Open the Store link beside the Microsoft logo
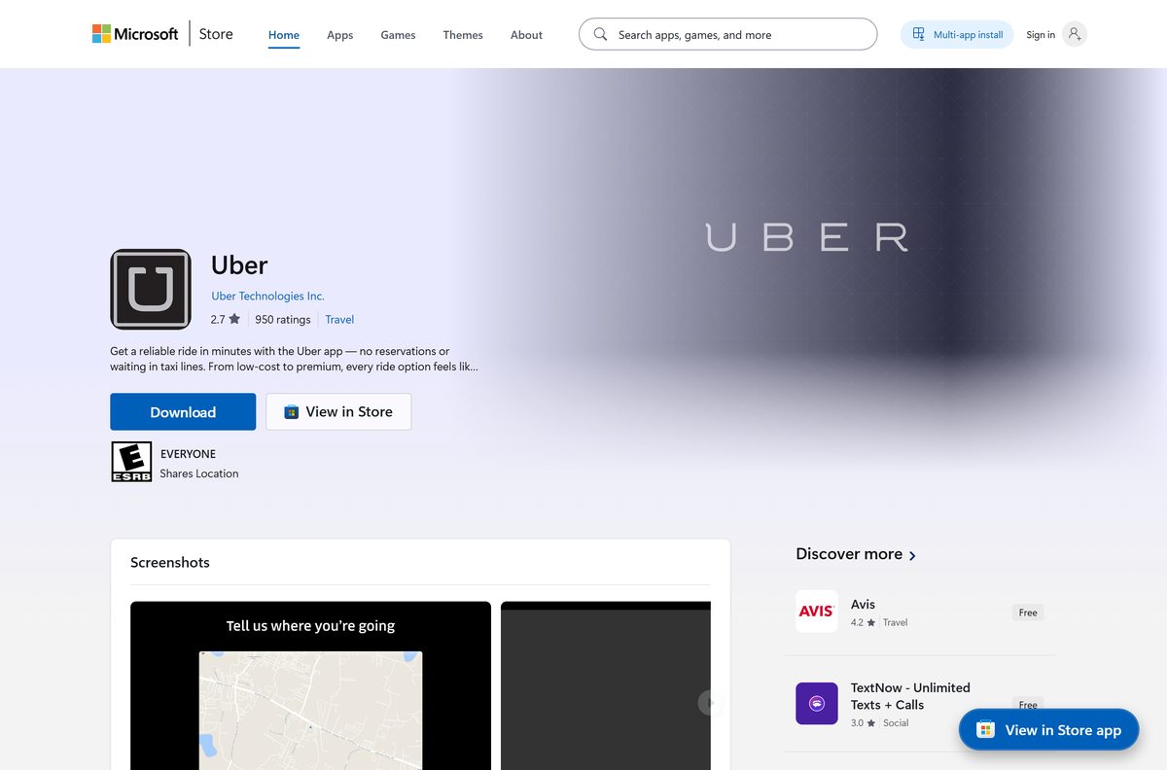Viewport: 1167px width, 770px height. [216, 34]
